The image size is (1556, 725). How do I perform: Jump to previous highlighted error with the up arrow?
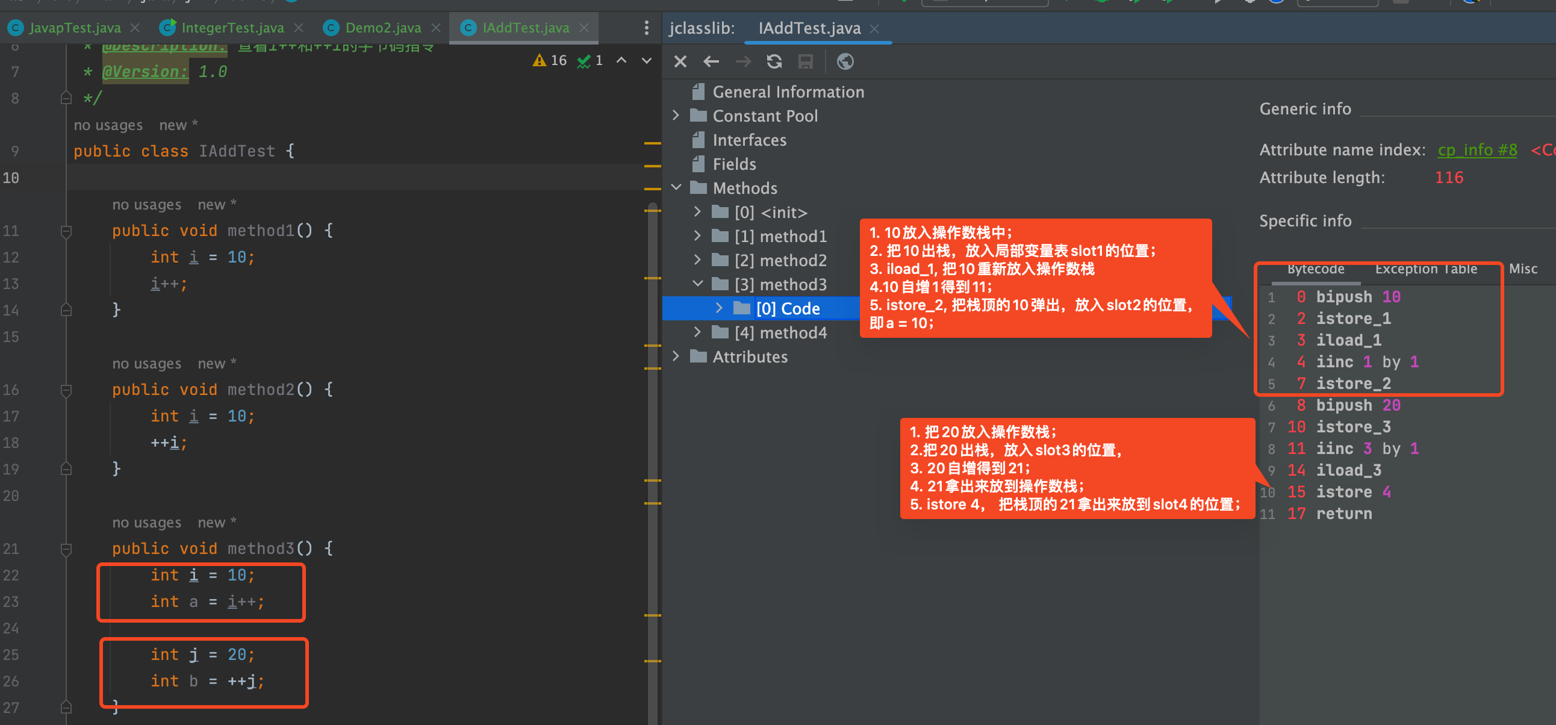pyautogui.click(x=621, y=60)
